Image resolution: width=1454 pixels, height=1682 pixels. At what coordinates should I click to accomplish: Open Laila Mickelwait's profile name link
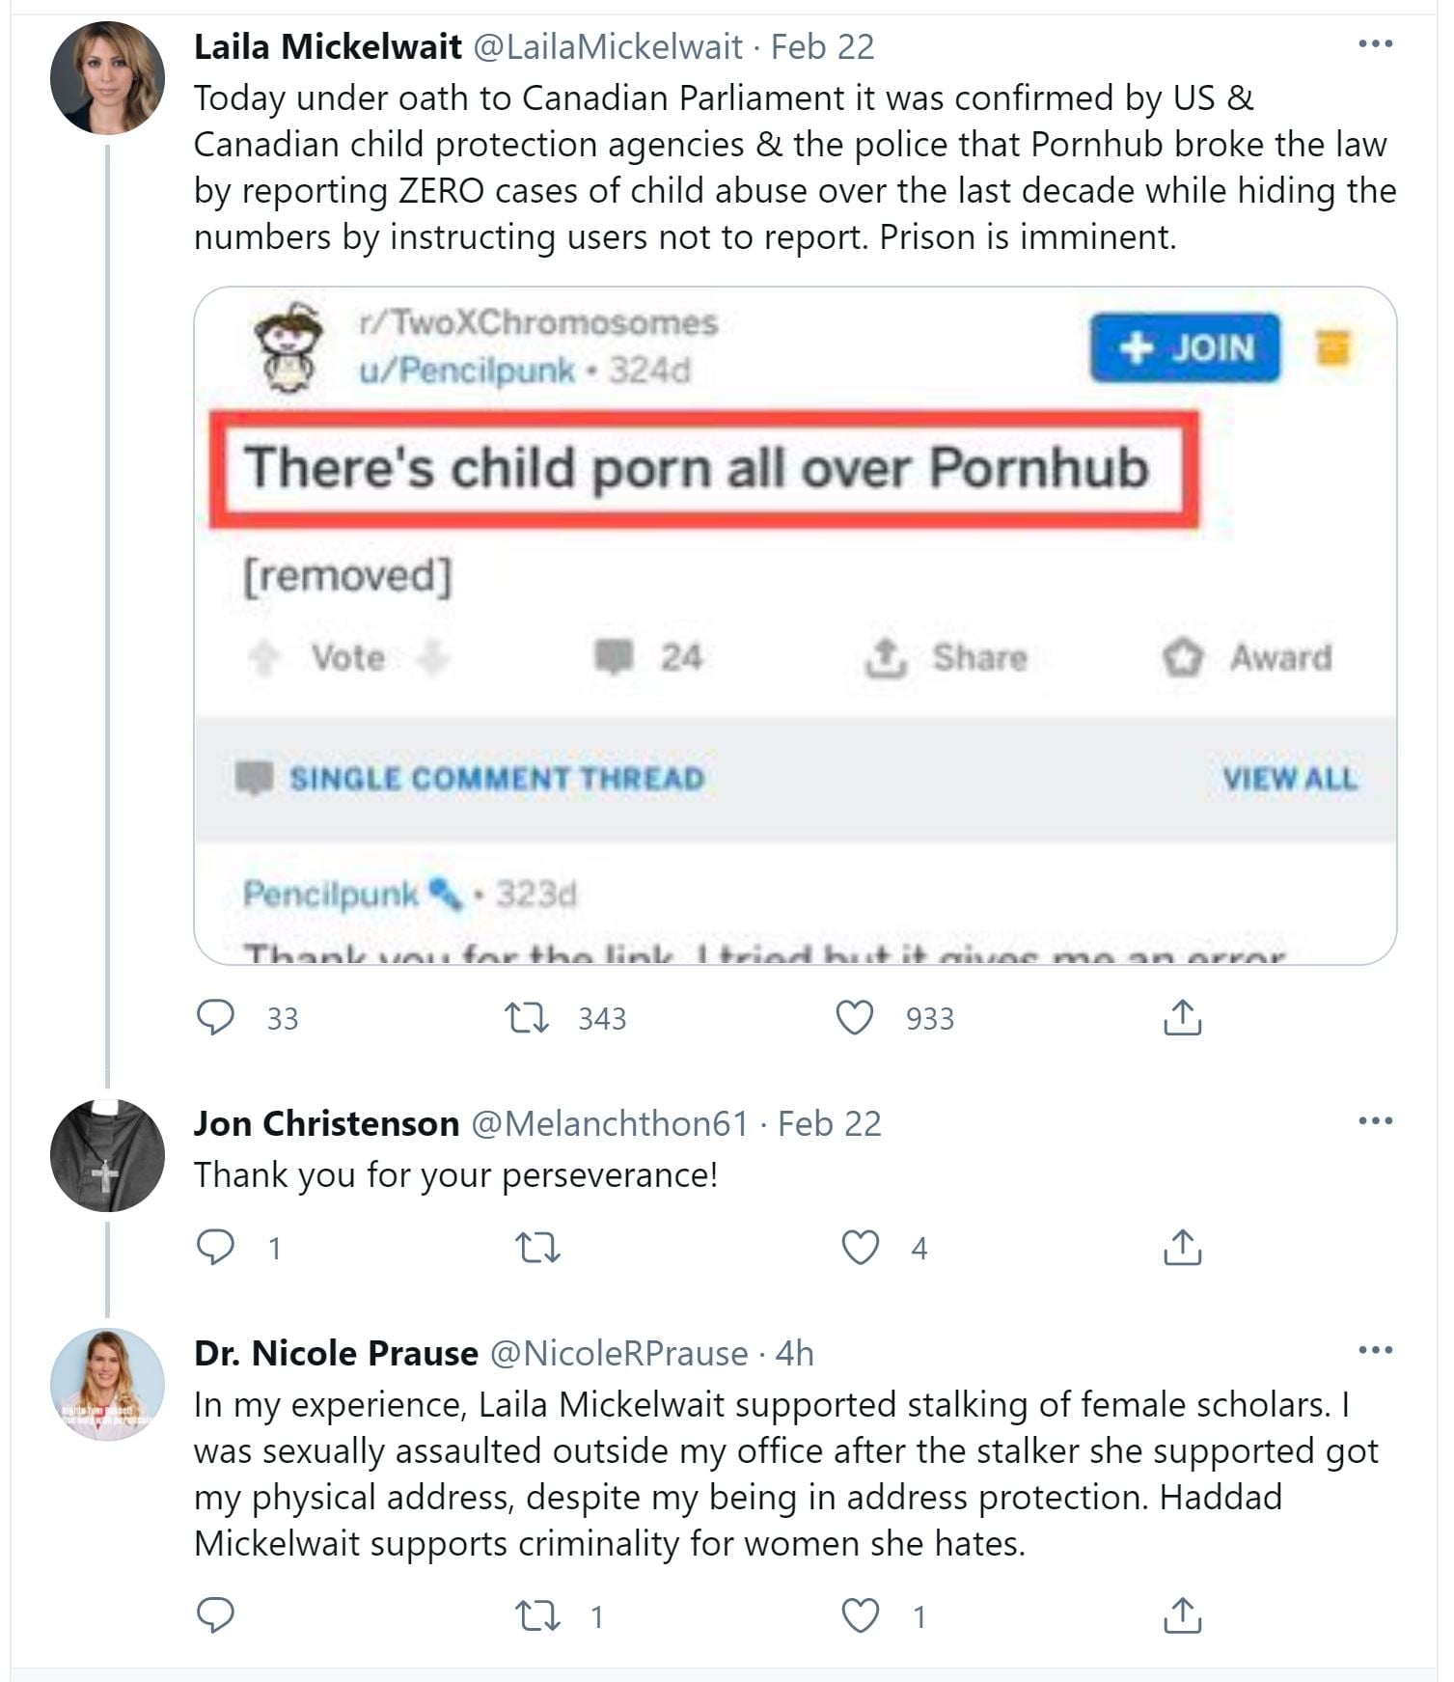[x=327, y=46]
